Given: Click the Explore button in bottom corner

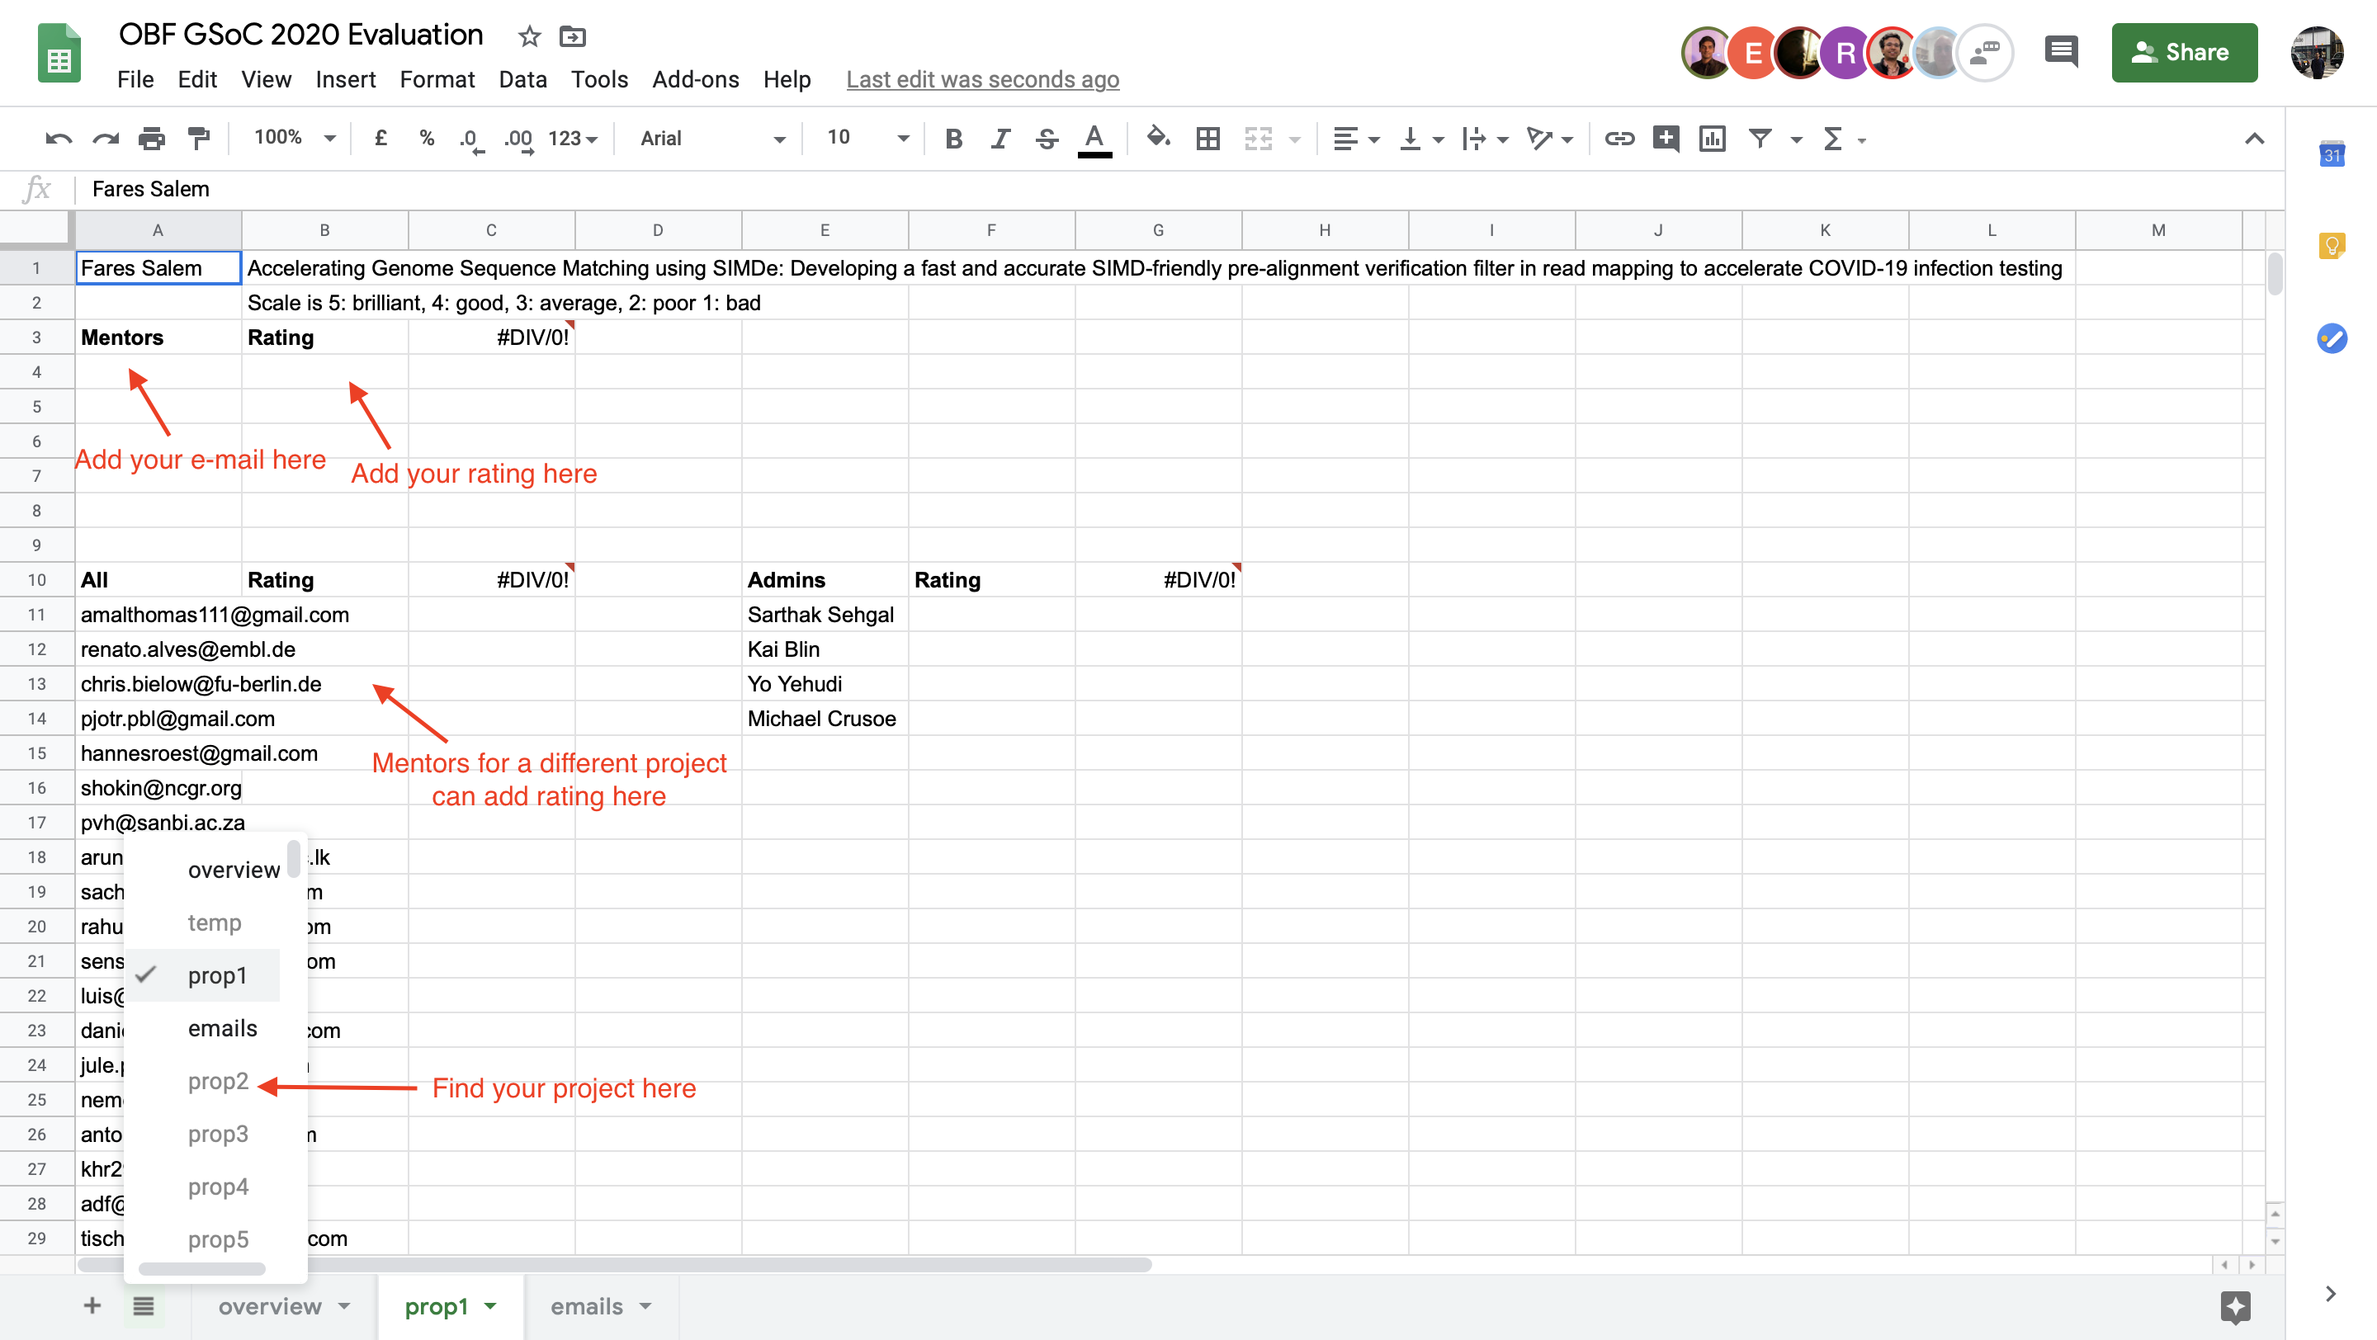Looking at the screenshot, I should pos(2236,1306).
